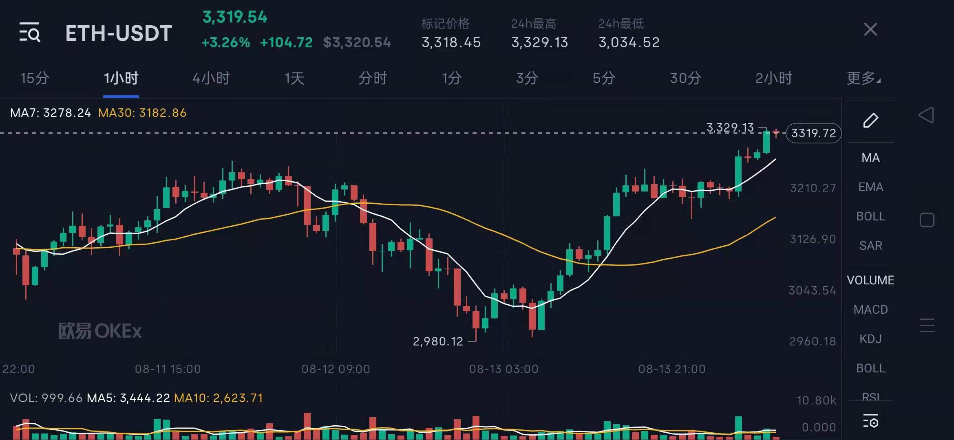Enable the SAR overlay indicator

(x=870, y=246)
